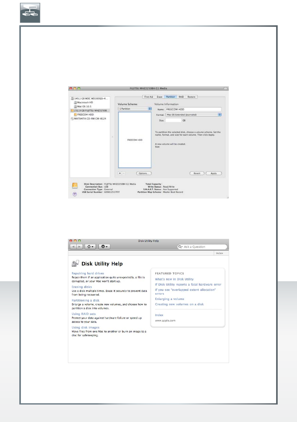Open the Volume Scheme dropdown
Viewport: 297px width, 422px height.
(135, 109)
